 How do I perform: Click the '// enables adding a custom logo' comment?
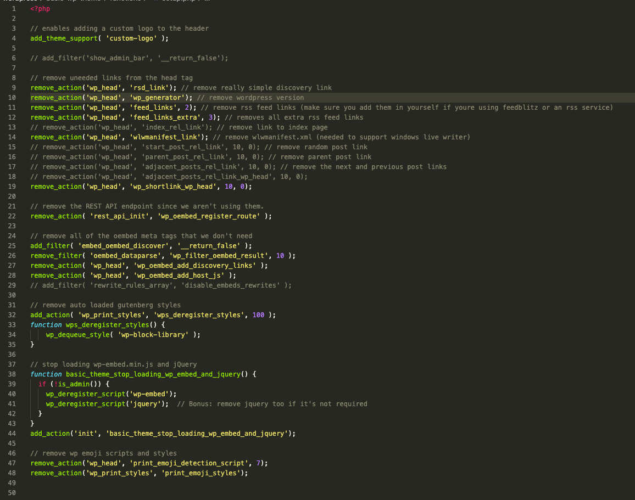[x=119, y=29]
